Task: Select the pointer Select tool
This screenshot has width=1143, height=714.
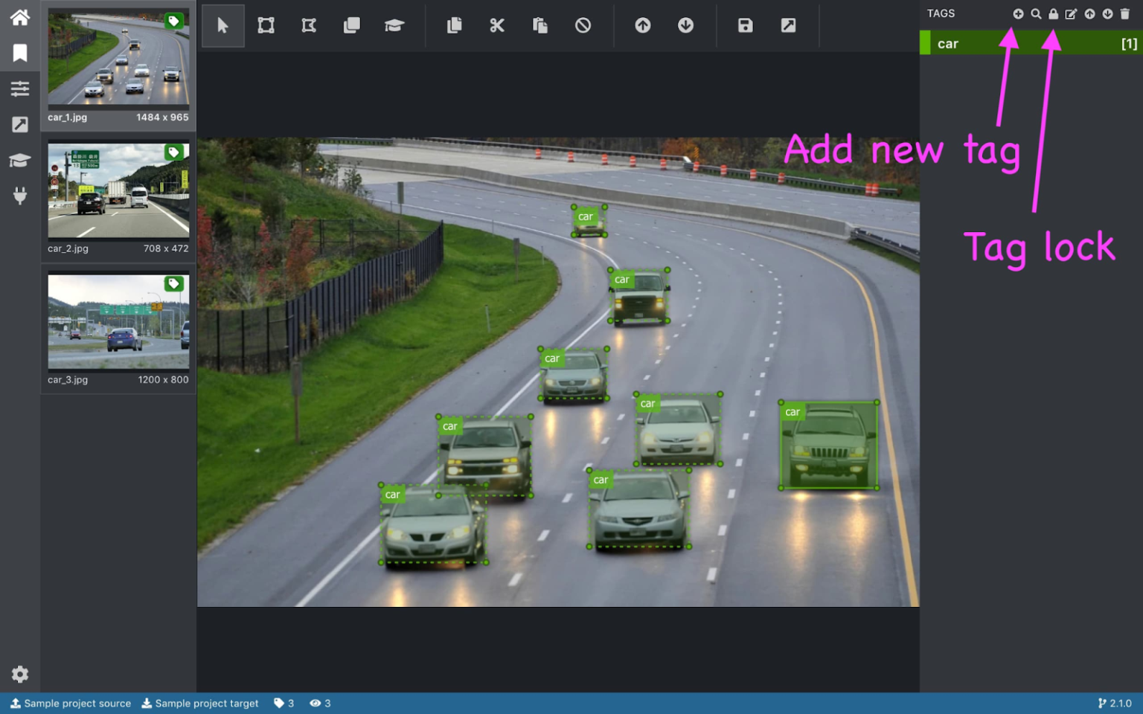Action: [222, 25]
